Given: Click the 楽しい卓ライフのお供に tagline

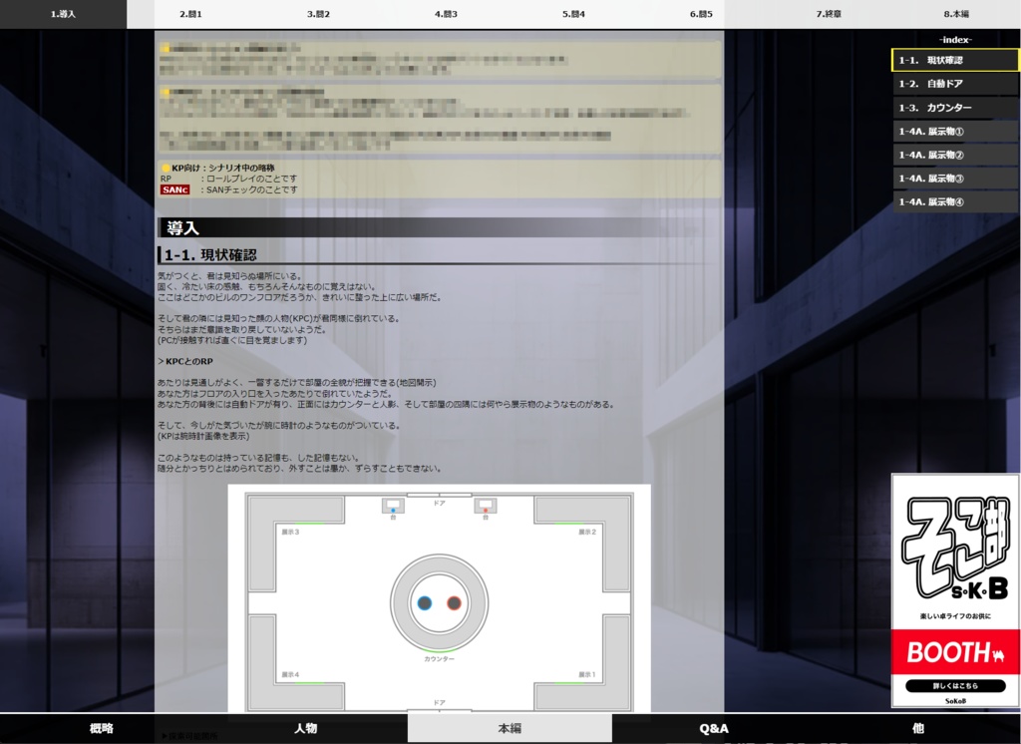Looking at the screenshot, I should point(955,615).
